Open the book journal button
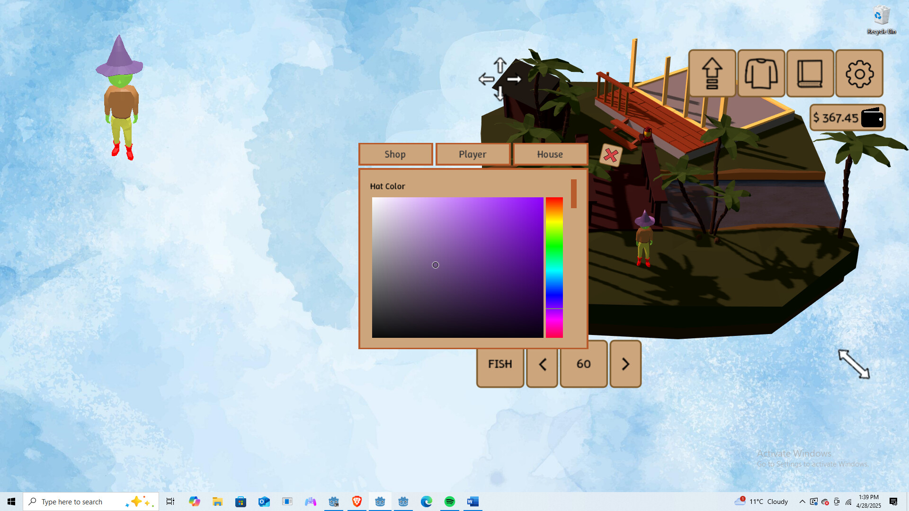The height and width of the screenshot is (511, 909). [x=810, y=73]
